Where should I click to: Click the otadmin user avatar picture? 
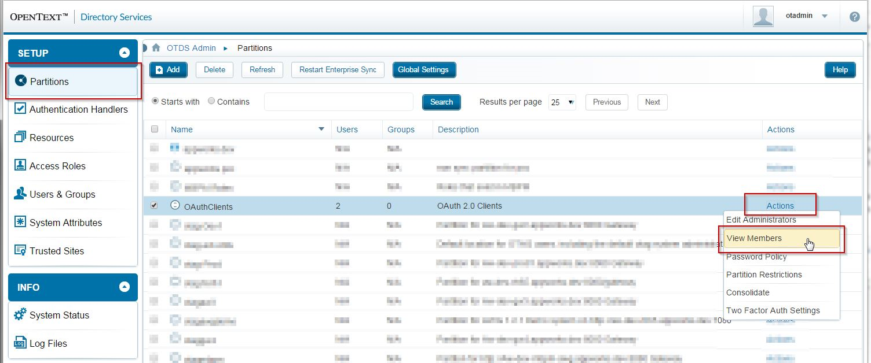point(763,16)
